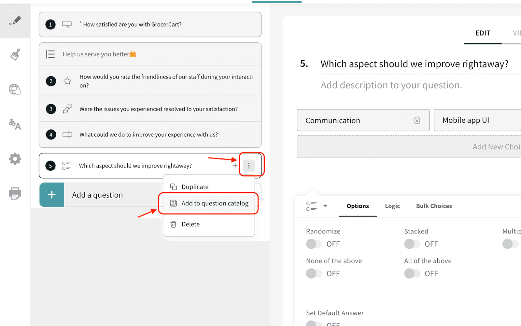Click the plus icon beside question 5
The width and height of the screenshot is (521, 326).
tap(235, 166)
